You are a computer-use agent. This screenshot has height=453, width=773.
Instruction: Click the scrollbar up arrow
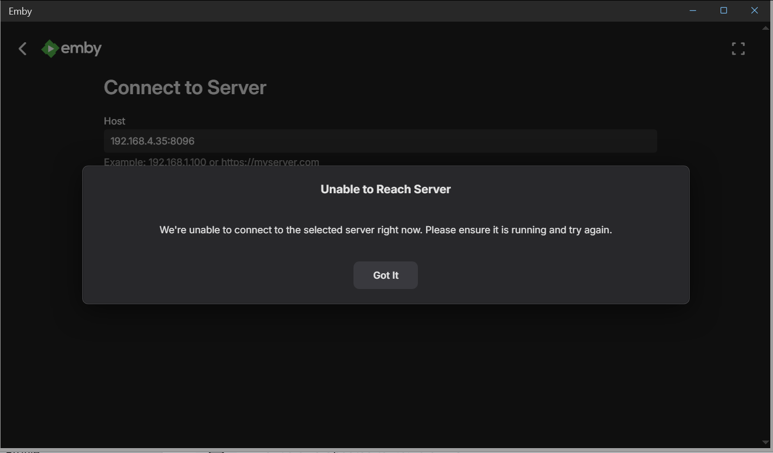click(765, 28)
